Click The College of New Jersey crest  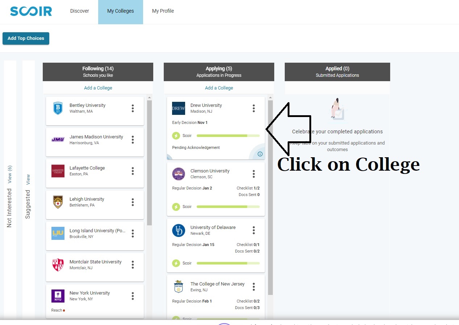[x=179, y=287]
